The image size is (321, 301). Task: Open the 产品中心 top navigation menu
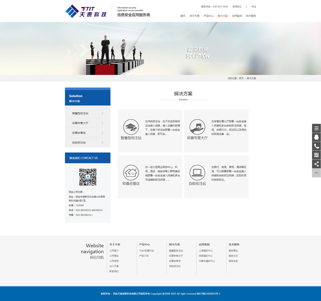(208, 16)
